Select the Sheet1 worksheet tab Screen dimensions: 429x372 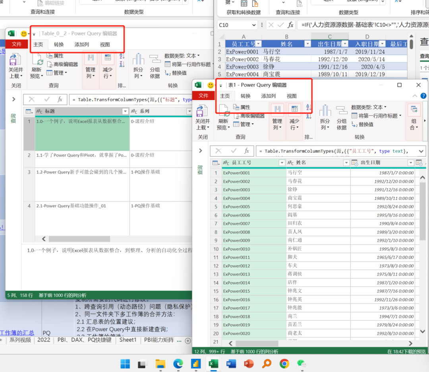pyautogui.click(x=128, y=340)
